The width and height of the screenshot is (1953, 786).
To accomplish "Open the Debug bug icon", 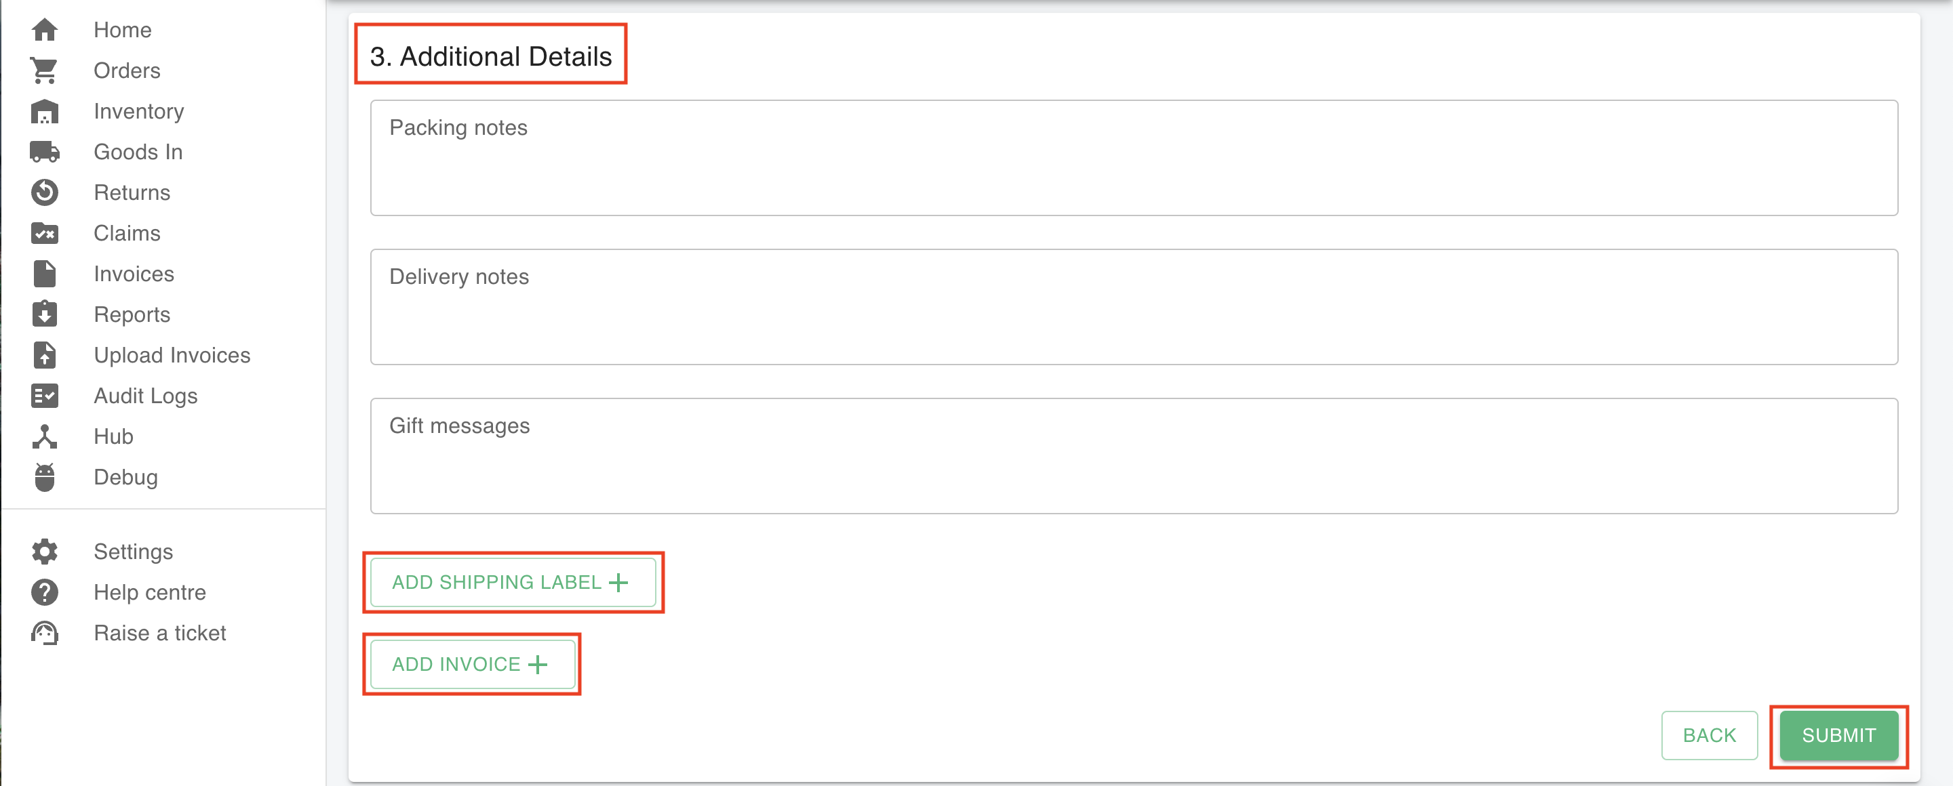I will point(45,477).
